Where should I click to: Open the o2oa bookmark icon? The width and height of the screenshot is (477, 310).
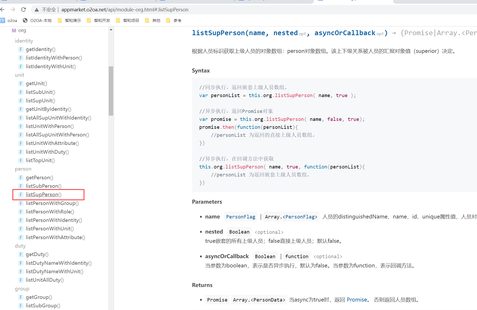tap(3, 20)
